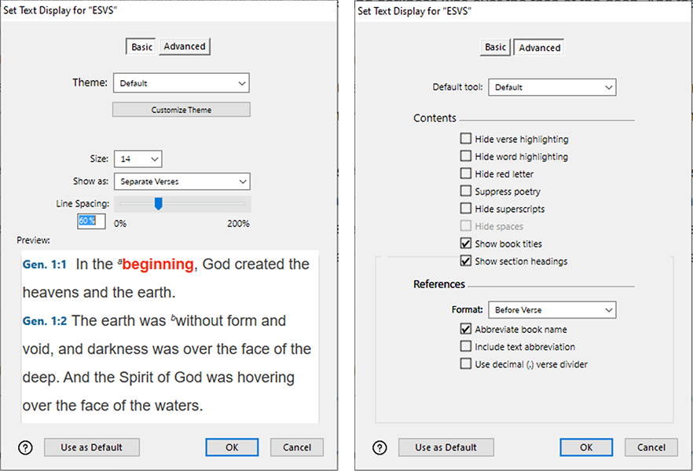Open the Show as Separate Verses dropdown
The height and width of the screenshot is (471, 693).
(x=181, y=181)
